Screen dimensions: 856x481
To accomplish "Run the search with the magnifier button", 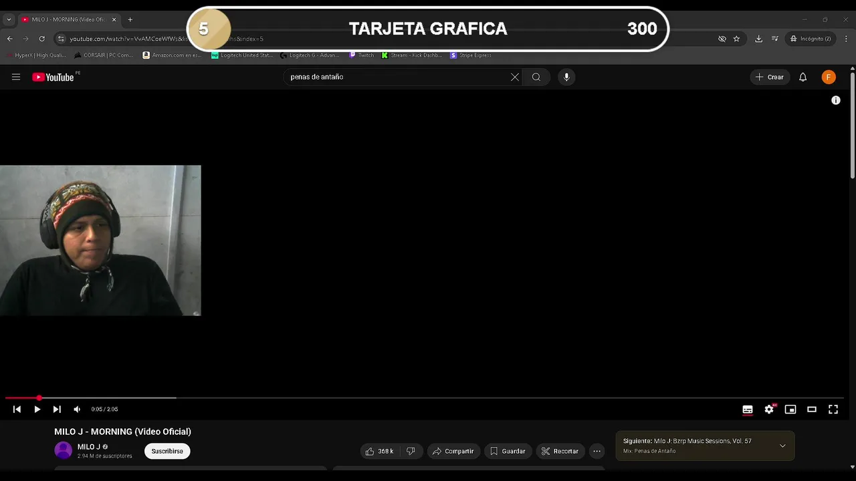I will pos(536,77).
